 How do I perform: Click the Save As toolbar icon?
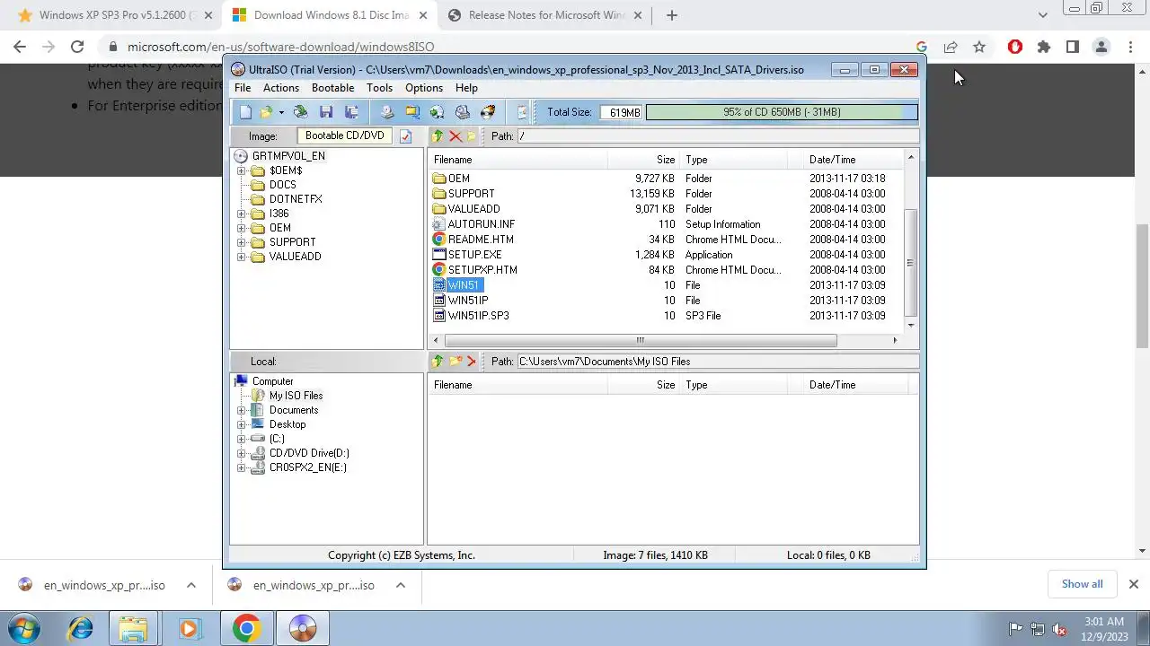pos(351,112)
